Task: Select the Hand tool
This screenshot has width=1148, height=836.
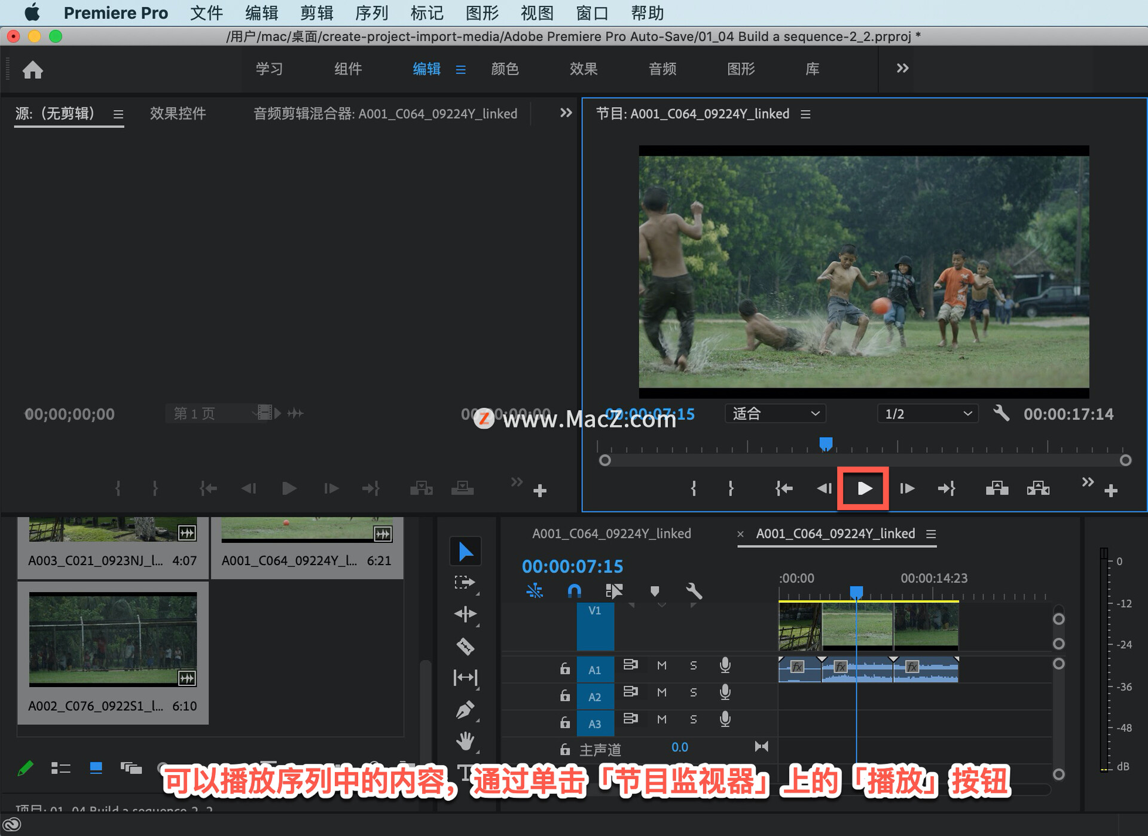Action: (465, 742)
